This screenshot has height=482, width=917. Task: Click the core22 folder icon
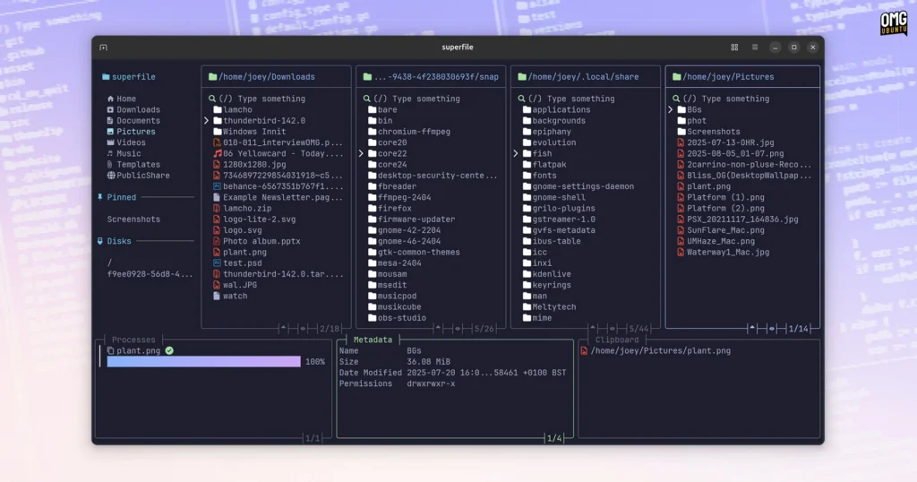pyautogui.click(x=372, y=154)
